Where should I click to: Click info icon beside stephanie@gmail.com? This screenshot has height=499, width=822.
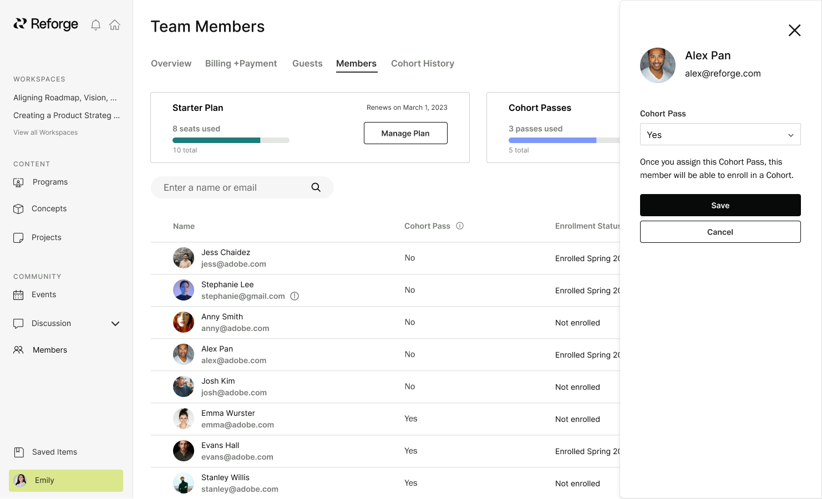point(295,296)
